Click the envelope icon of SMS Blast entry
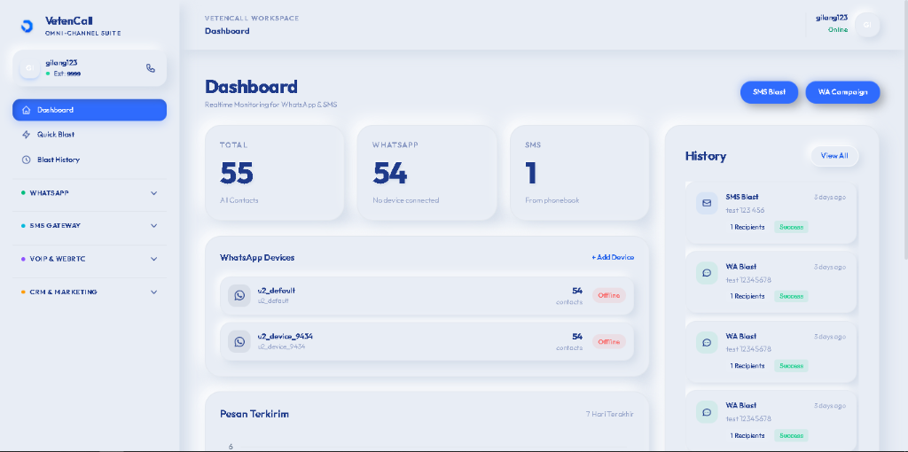908x452 pixels. click(x=707, y=203)
